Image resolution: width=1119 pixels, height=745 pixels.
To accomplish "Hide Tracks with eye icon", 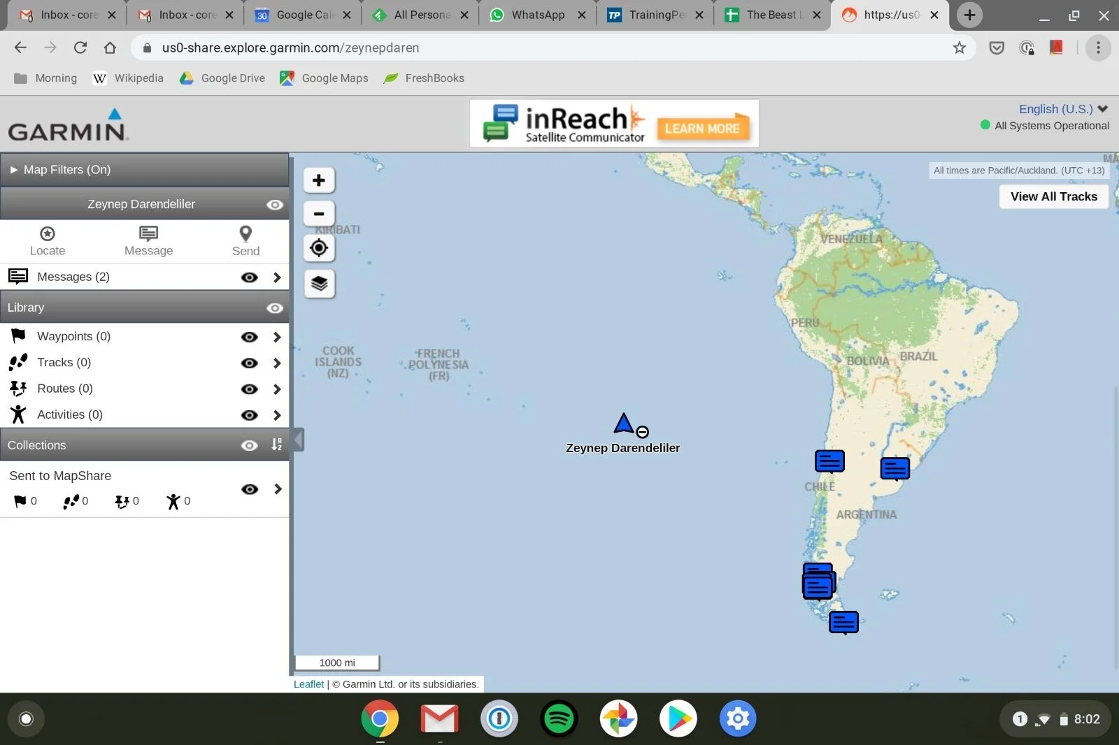I will tap(249, 363).
